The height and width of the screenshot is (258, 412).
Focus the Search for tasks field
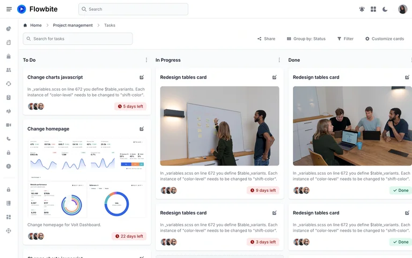78,39
